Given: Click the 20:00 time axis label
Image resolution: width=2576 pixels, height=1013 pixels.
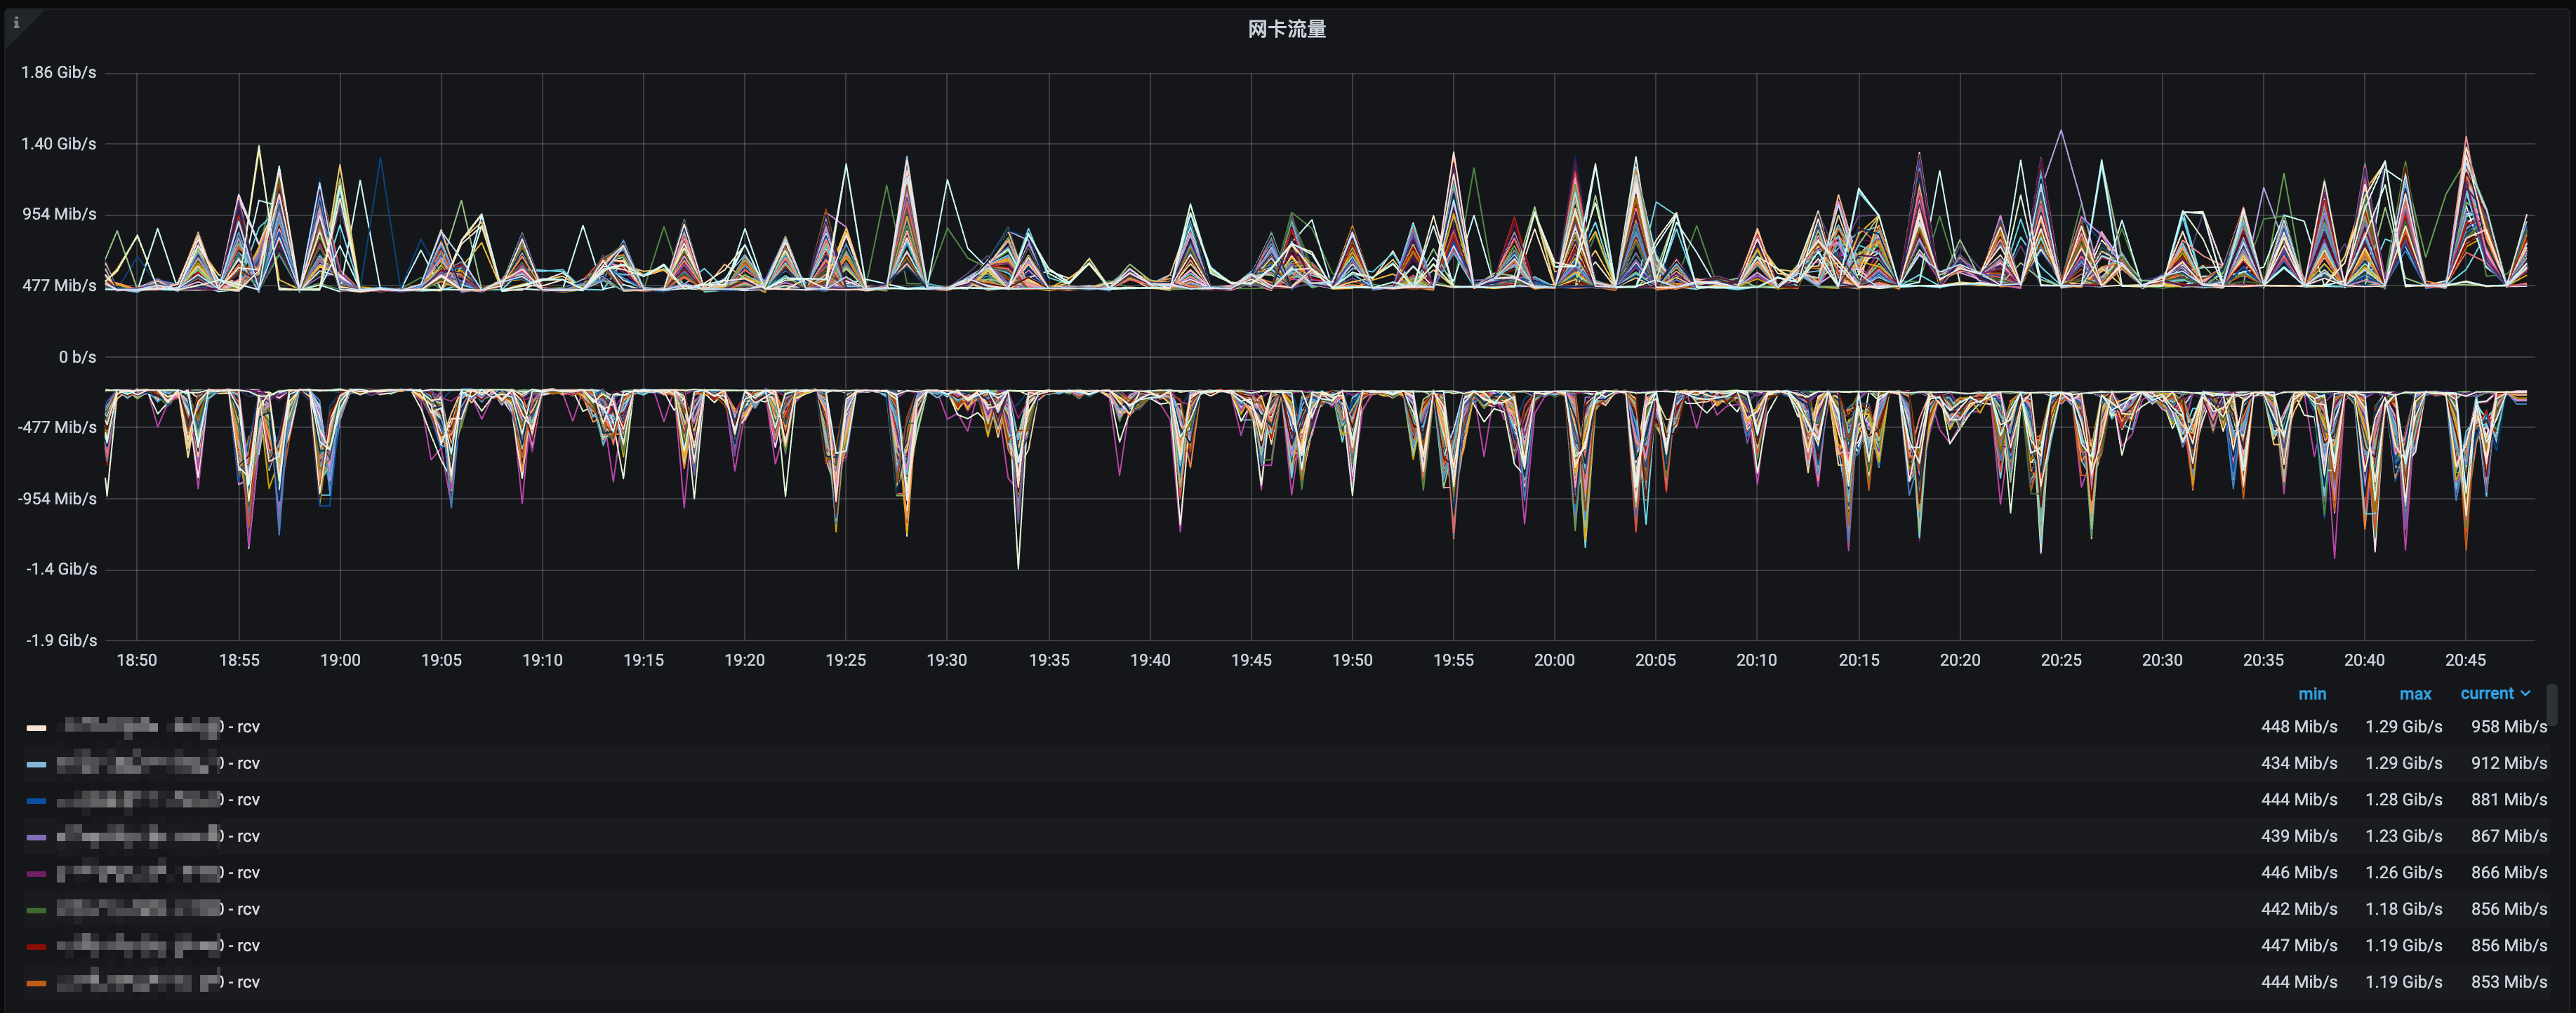Looking at the screenshot, I should click(x=1554, y=660).
